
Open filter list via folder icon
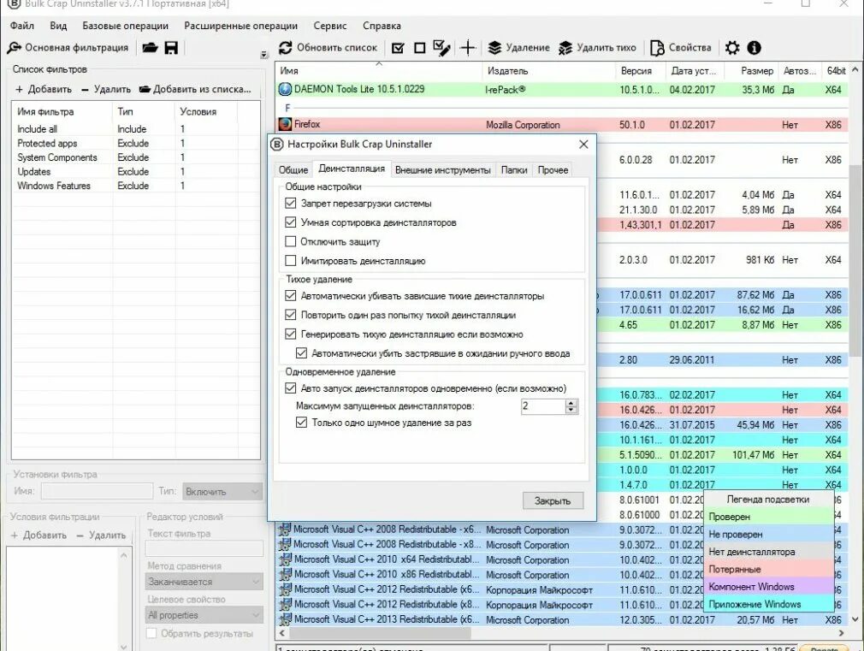[150, 48]
